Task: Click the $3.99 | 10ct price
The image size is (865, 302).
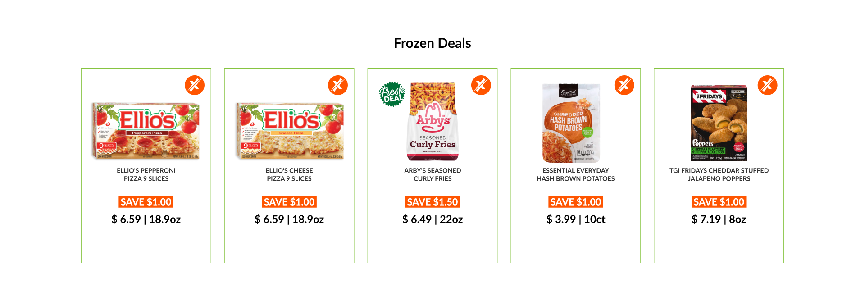Action: tap(576, 220)
